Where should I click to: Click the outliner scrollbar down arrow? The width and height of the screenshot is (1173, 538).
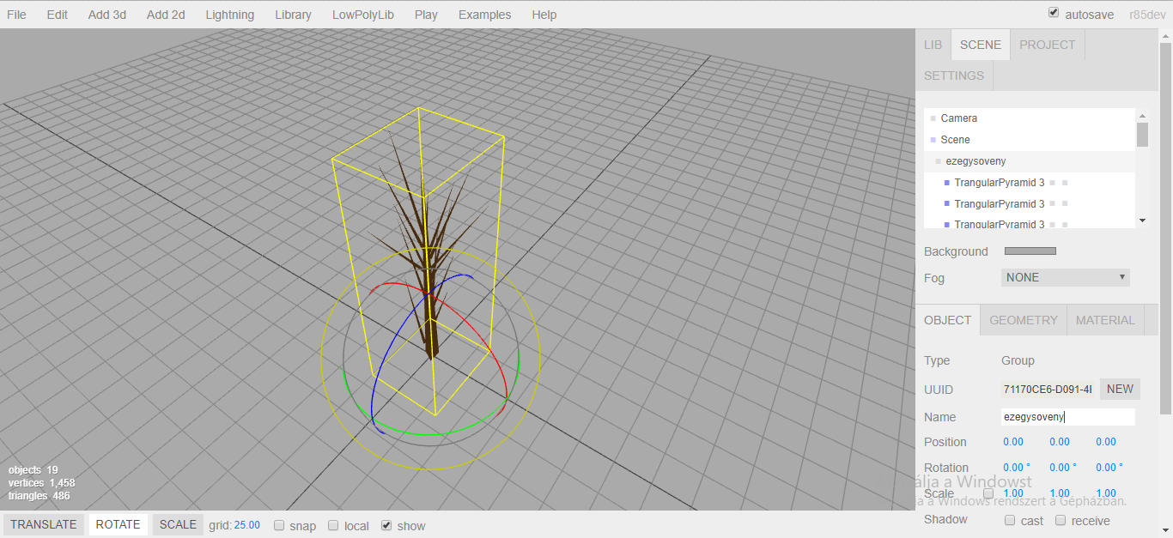pyautogui.click(x=1142, y=221)
